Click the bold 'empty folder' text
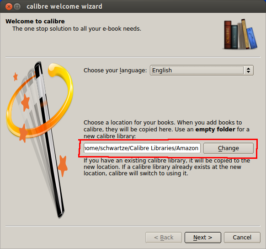Viewport: 266px width, 249px height. pos(215,130)
